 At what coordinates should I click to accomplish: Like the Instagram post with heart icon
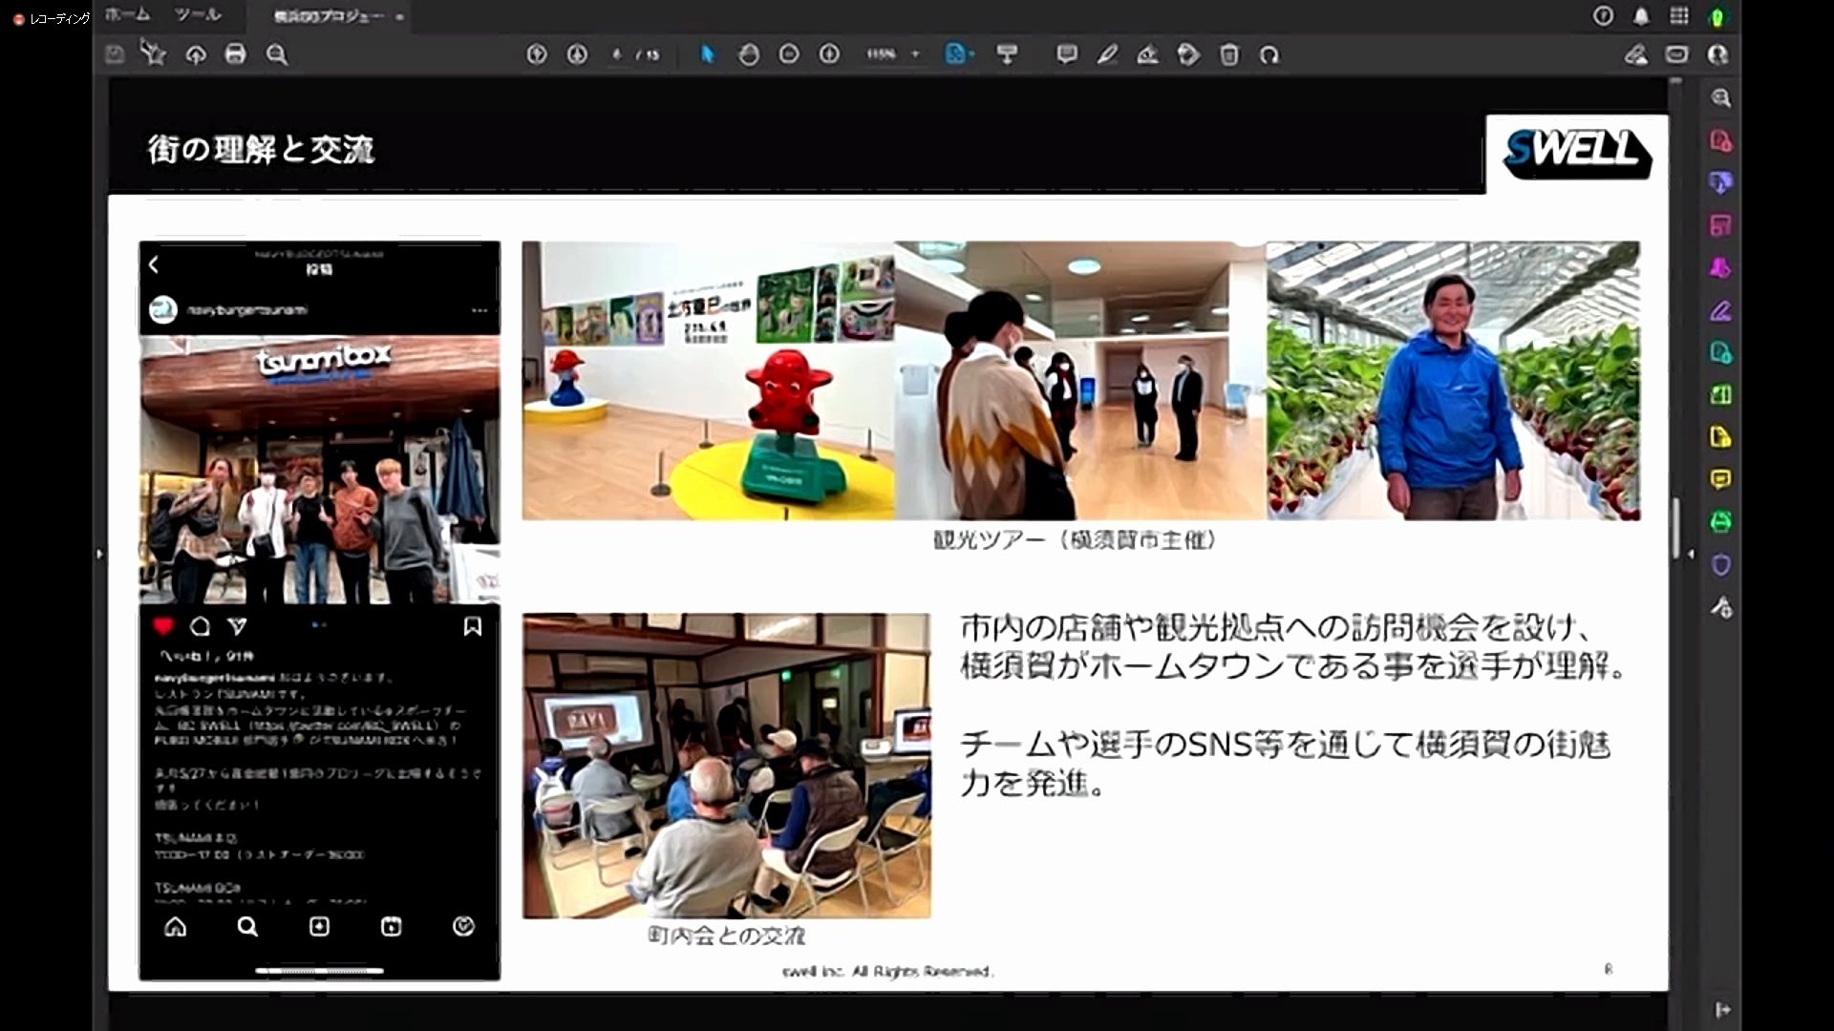coord(163,626)
